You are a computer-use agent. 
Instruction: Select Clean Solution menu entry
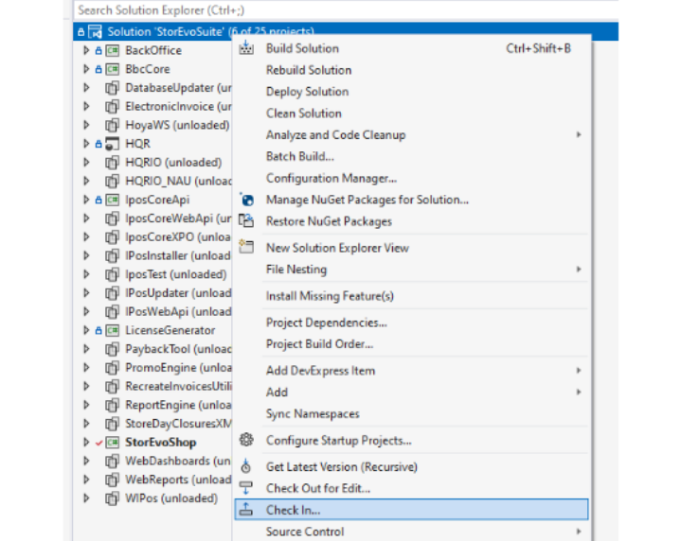(411, 113)
